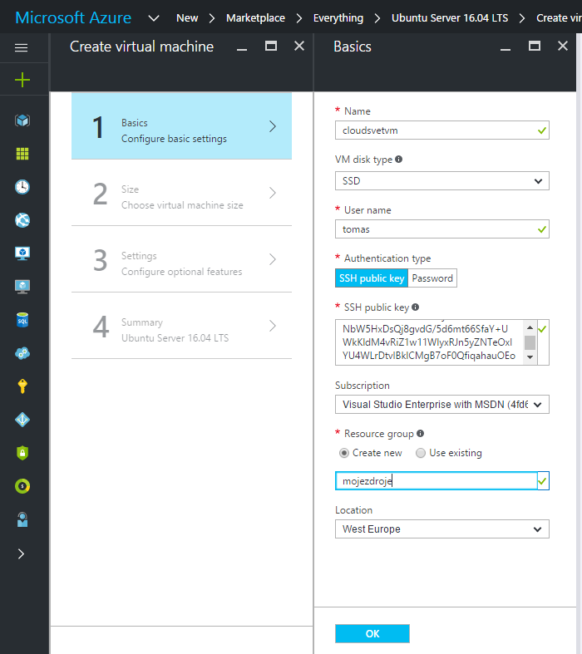Minimize the Create virtual machine blade
Image resolution: width=582 pixels, height=654 pixels.
(x=242, y=50)
